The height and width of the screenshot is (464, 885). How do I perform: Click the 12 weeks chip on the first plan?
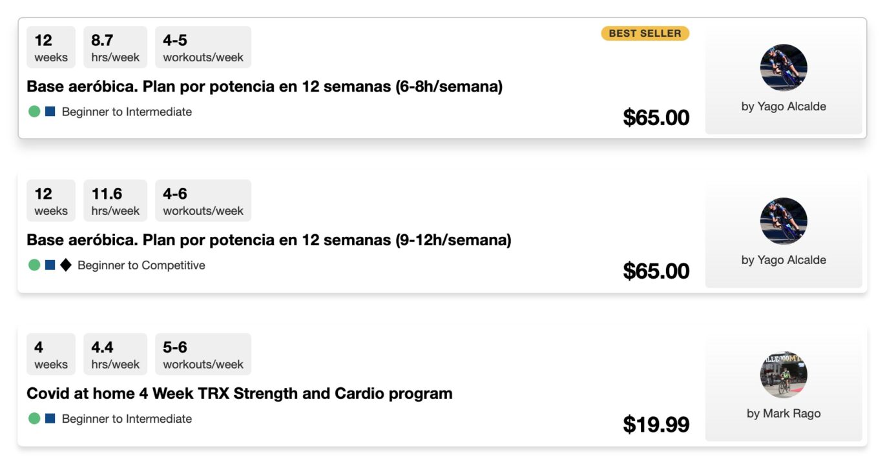[50, 46]
